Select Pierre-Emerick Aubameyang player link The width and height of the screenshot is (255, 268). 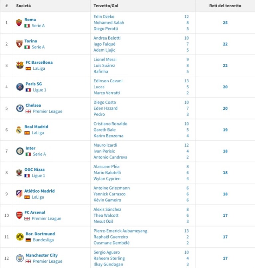pyautogui.click(x=120, y=231)
